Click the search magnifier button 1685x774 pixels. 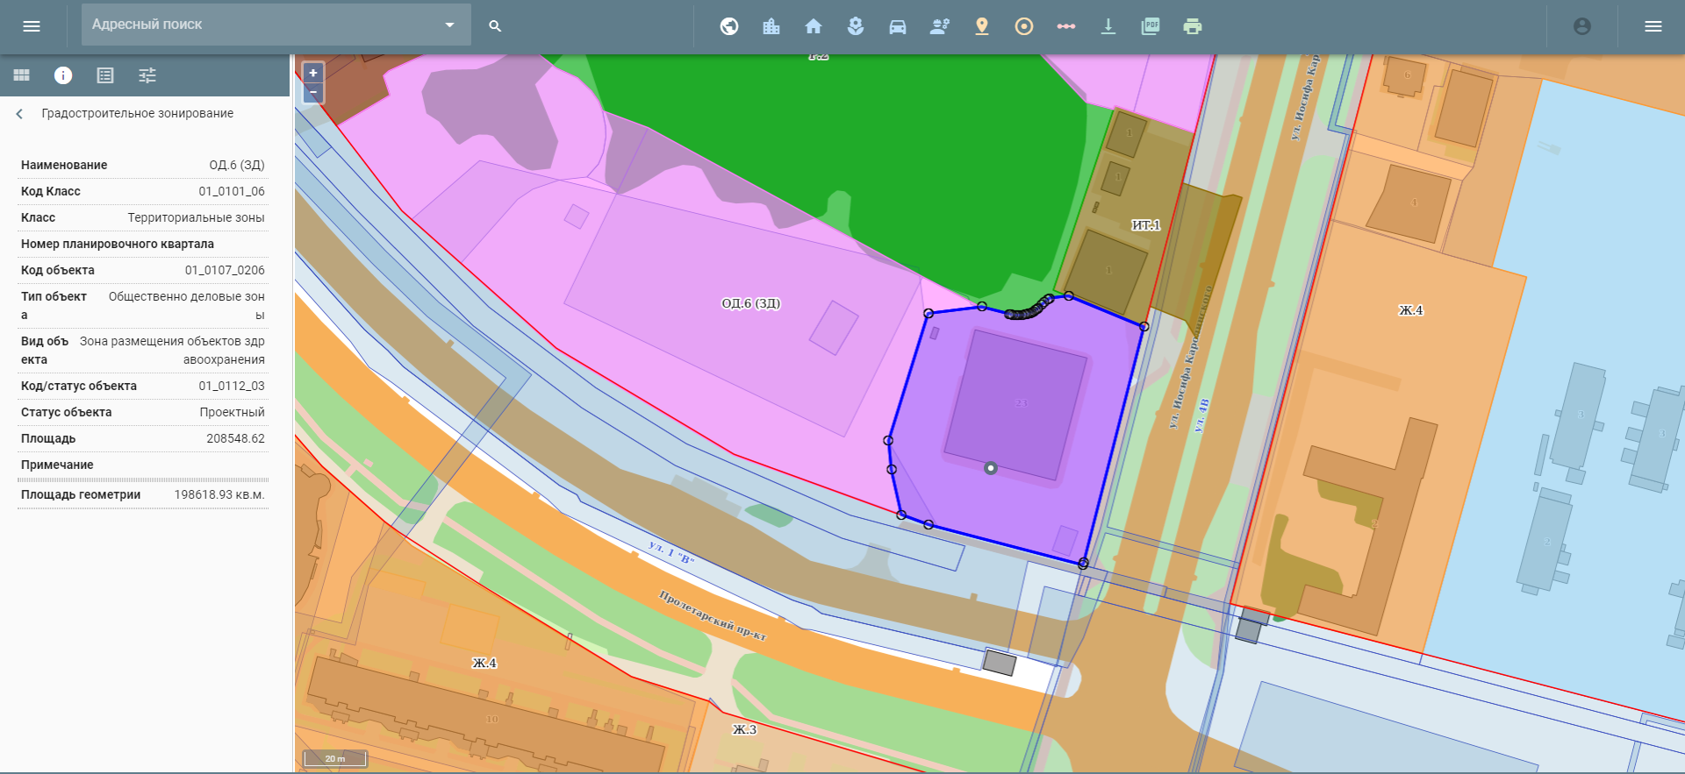click(x=495, y=26)
